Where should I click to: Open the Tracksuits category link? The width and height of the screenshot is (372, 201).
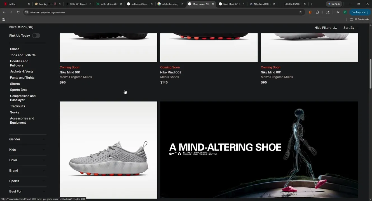click(17, 106)
